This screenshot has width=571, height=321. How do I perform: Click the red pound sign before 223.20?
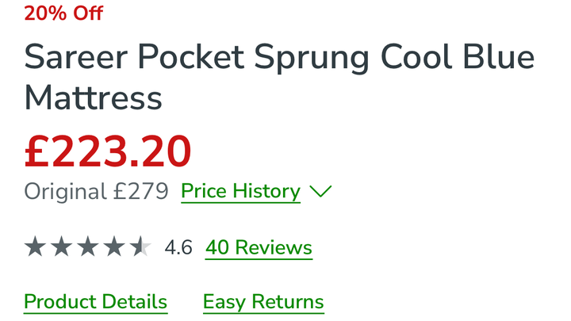38,151
